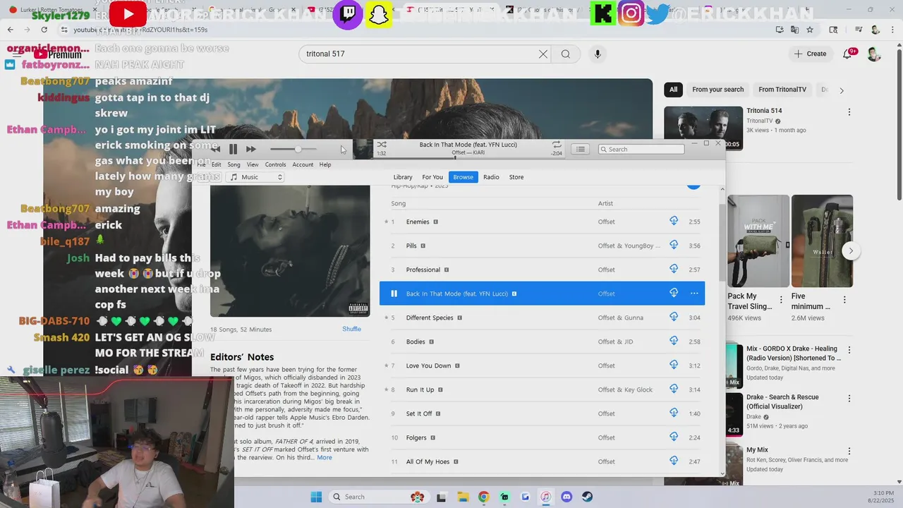Image resolution: width=903 pixels, height=508 pixels.
Task: Switch to the Radio tab
Action: click(491, 177)
